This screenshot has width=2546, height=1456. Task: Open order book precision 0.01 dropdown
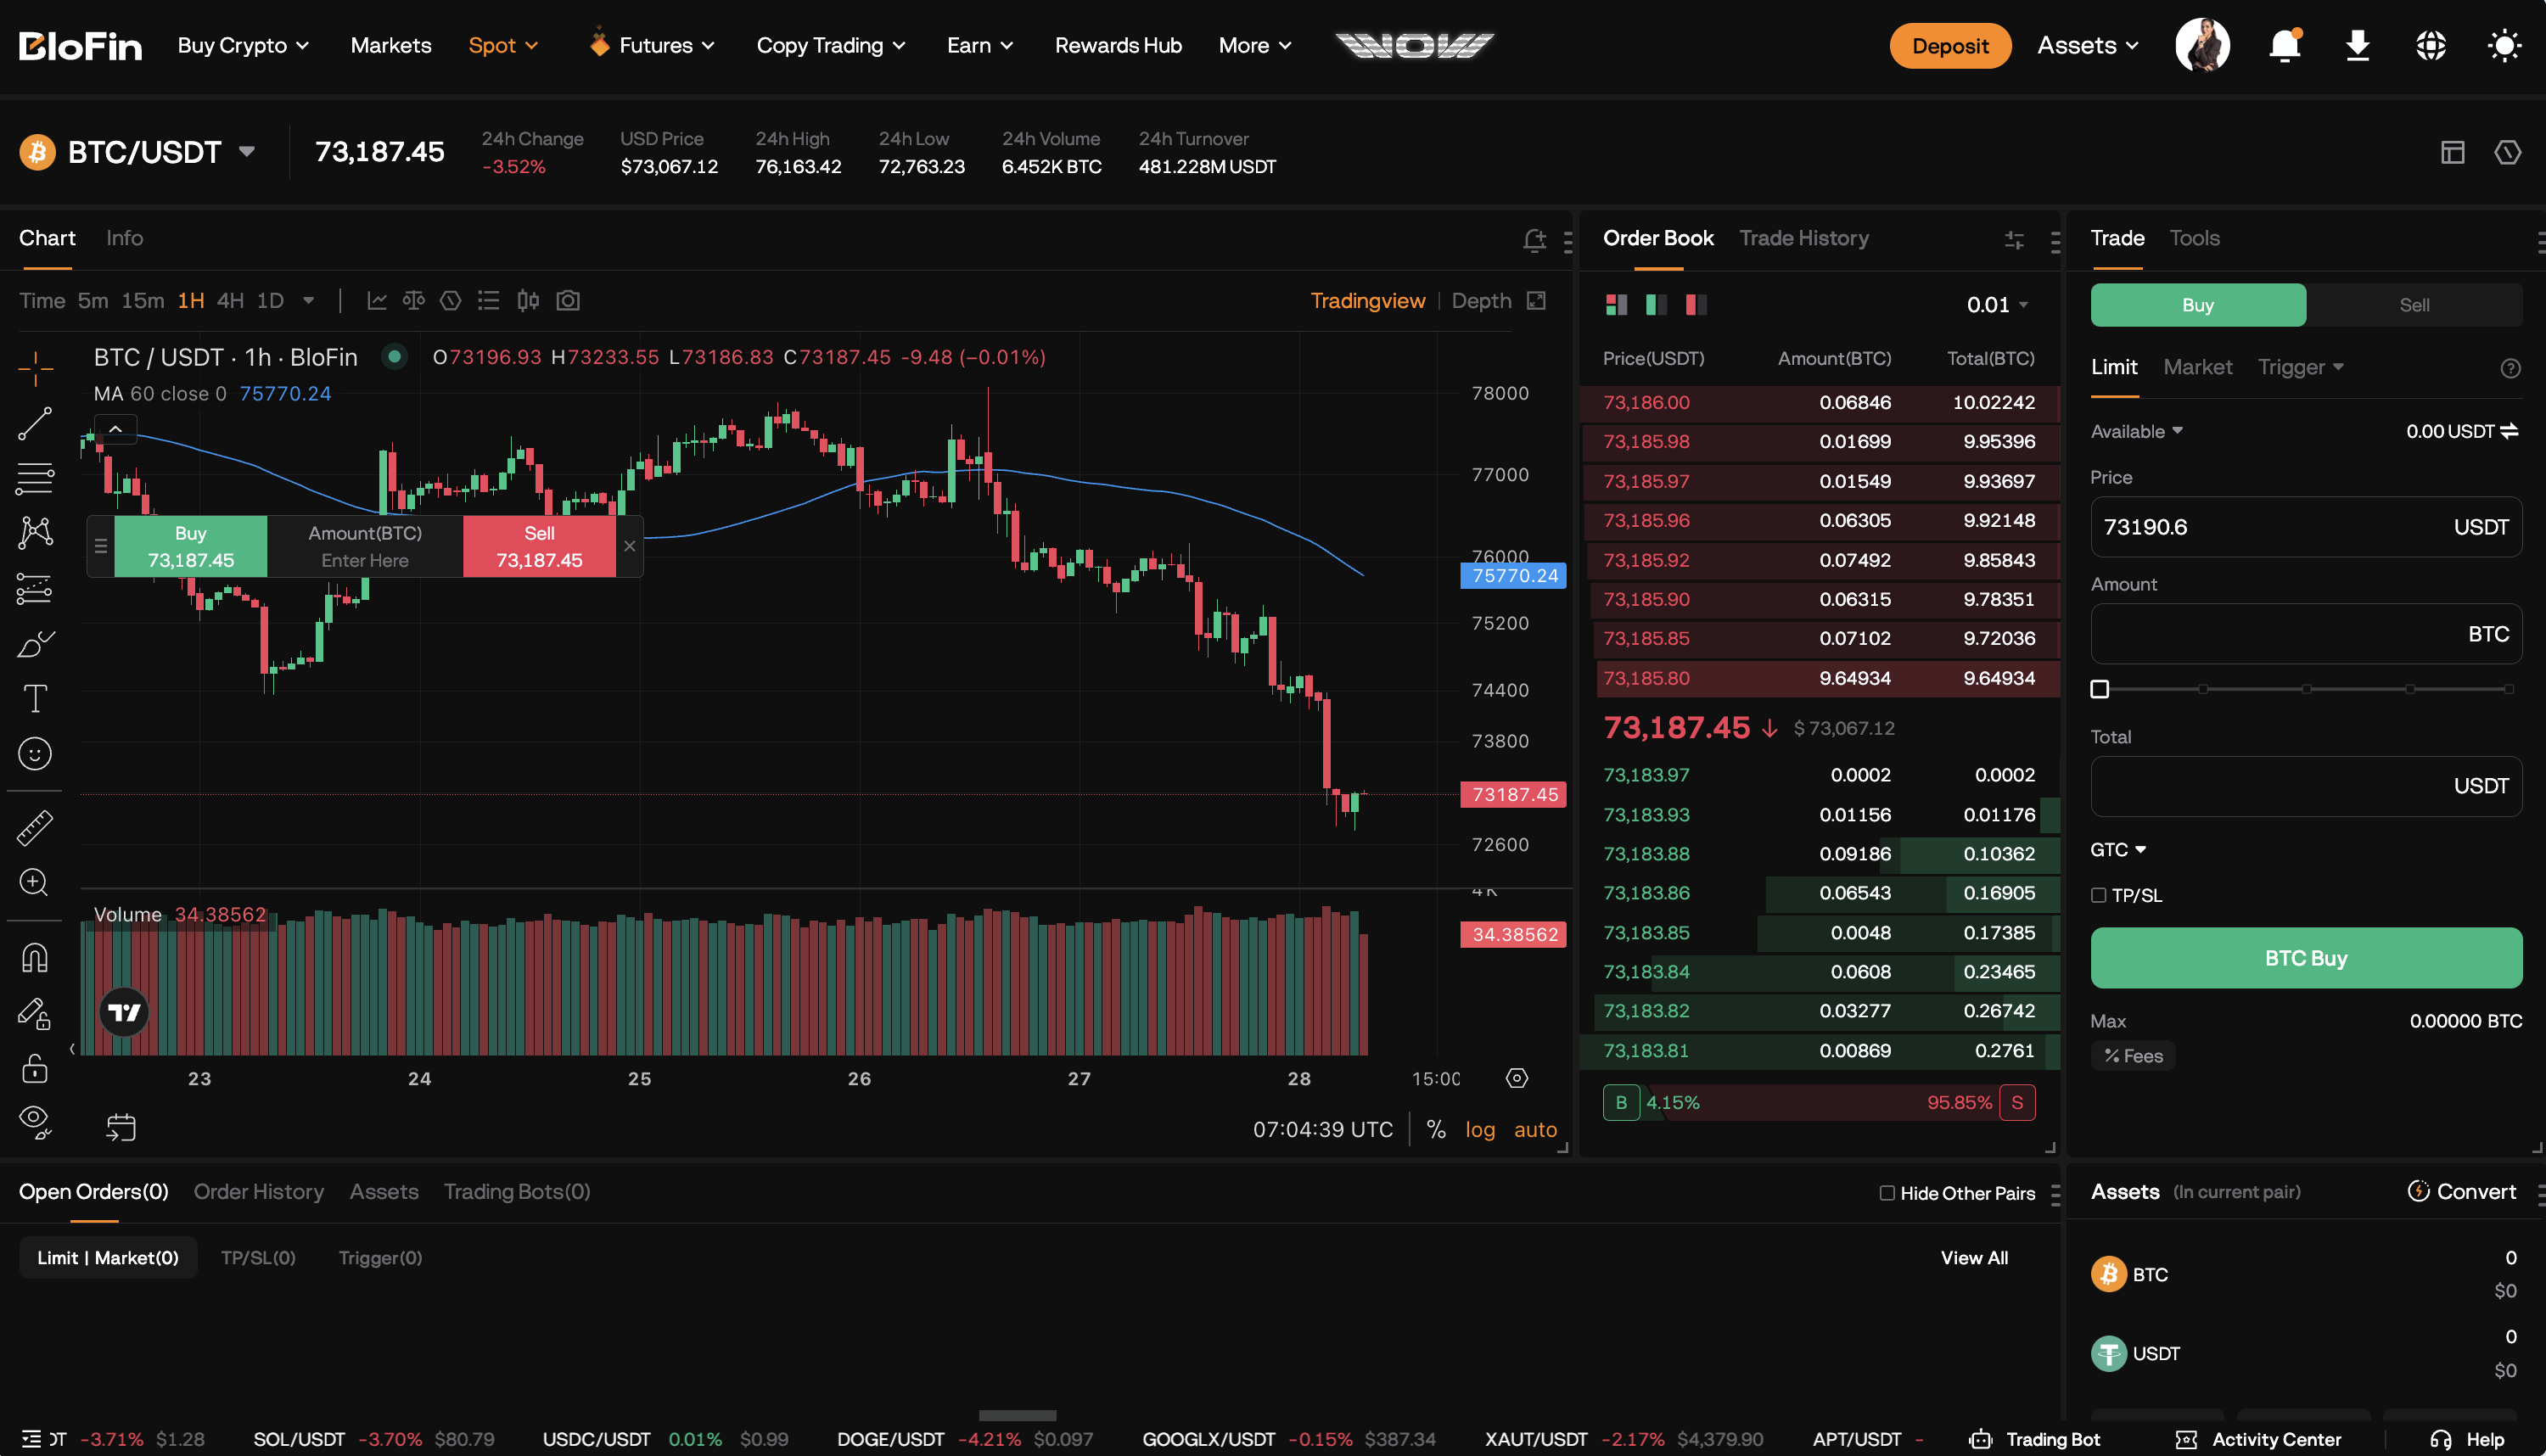1997,305
